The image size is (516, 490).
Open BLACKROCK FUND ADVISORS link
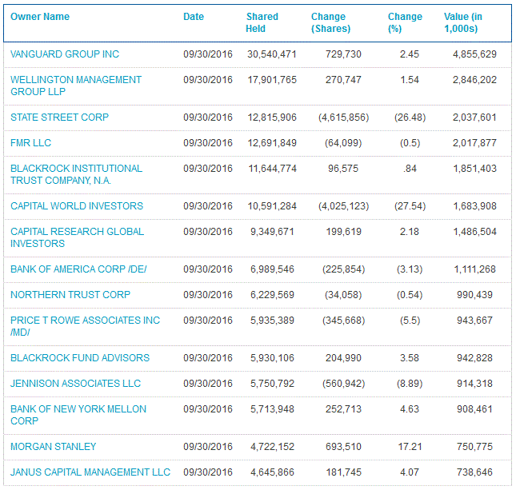point(80,358)
